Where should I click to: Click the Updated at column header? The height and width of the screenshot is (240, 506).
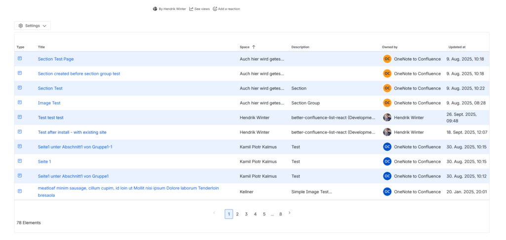click(457, 47)
